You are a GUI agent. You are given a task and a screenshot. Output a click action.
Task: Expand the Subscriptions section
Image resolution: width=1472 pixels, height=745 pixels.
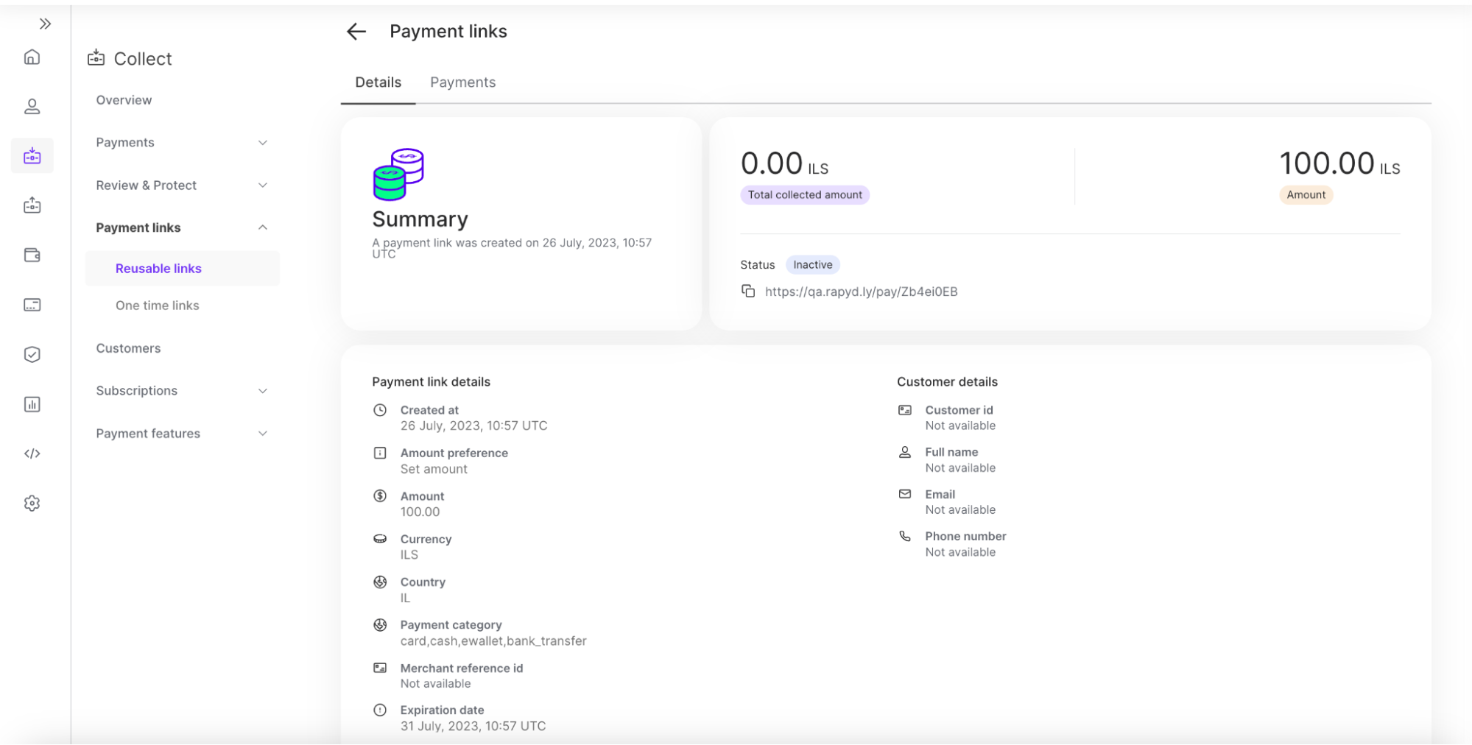(x=263, y=390)
